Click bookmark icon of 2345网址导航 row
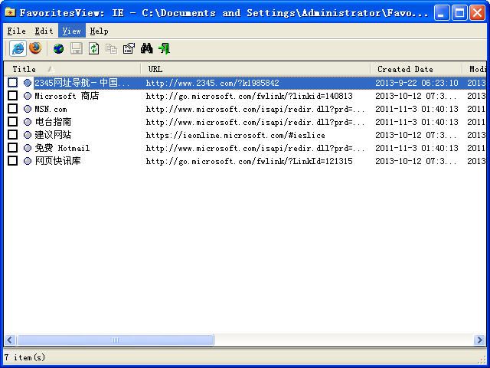Screen dimensions: 490x368 (x=28, y=83)
